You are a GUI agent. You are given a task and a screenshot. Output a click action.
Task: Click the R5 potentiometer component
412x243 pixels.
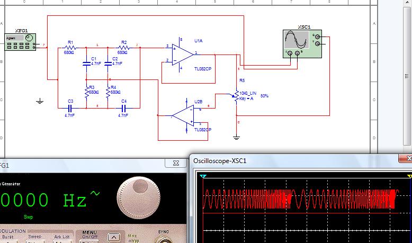coord(236,95)
